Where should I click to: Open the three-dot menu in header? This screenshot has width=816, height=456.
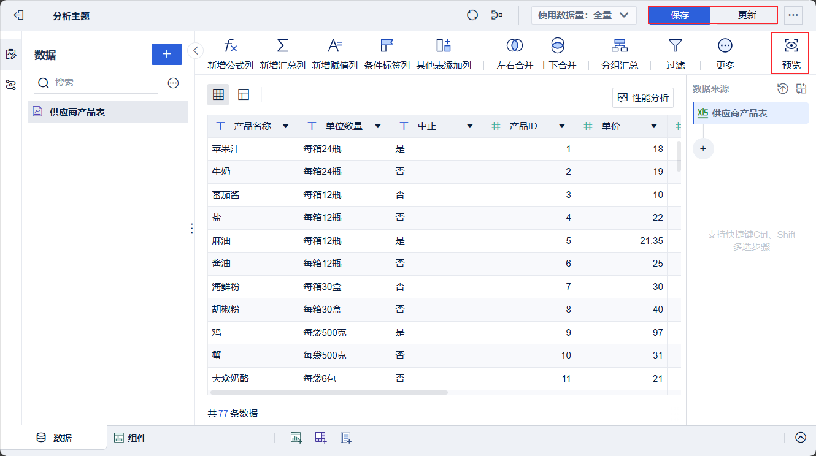(793, 15)
